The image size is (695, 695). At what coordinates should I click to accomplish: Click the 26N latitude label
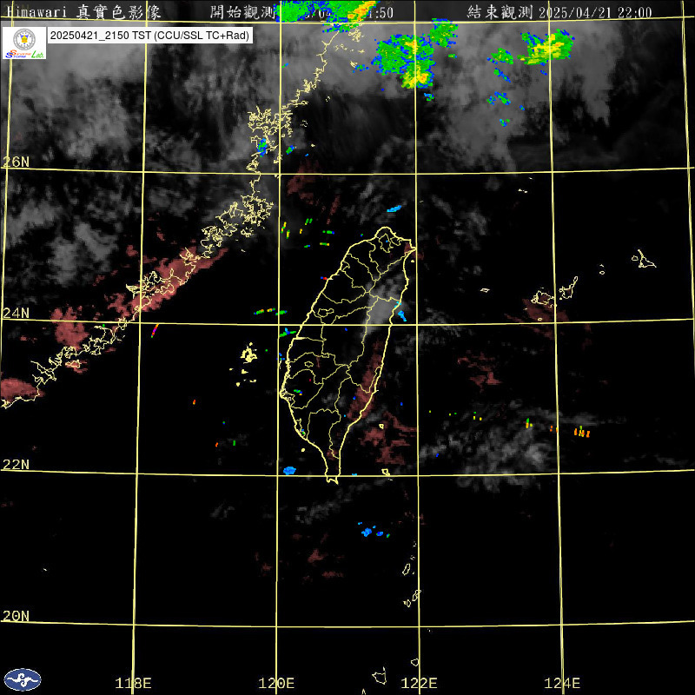click(16, 162)
